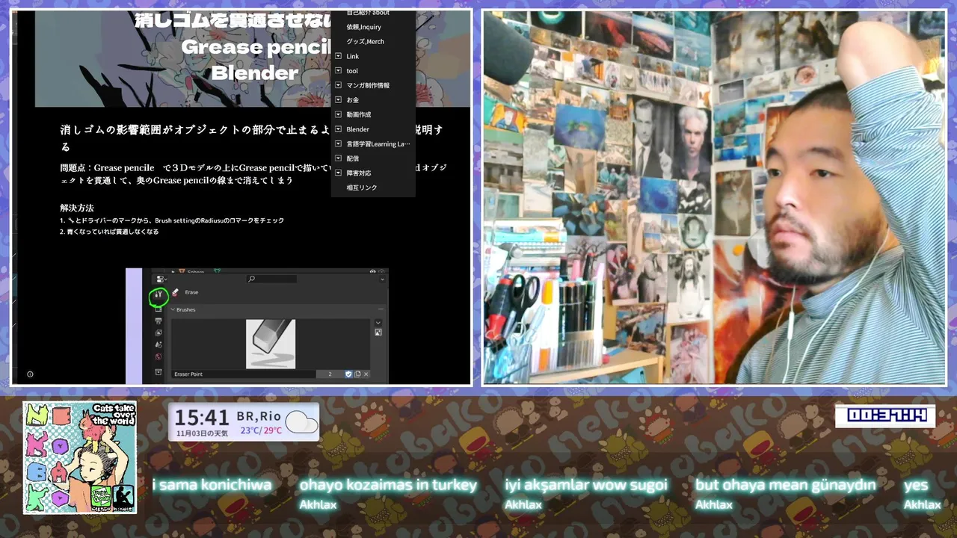Click the Brushes panel drag grip
The image size is (957, 538).
381,309
